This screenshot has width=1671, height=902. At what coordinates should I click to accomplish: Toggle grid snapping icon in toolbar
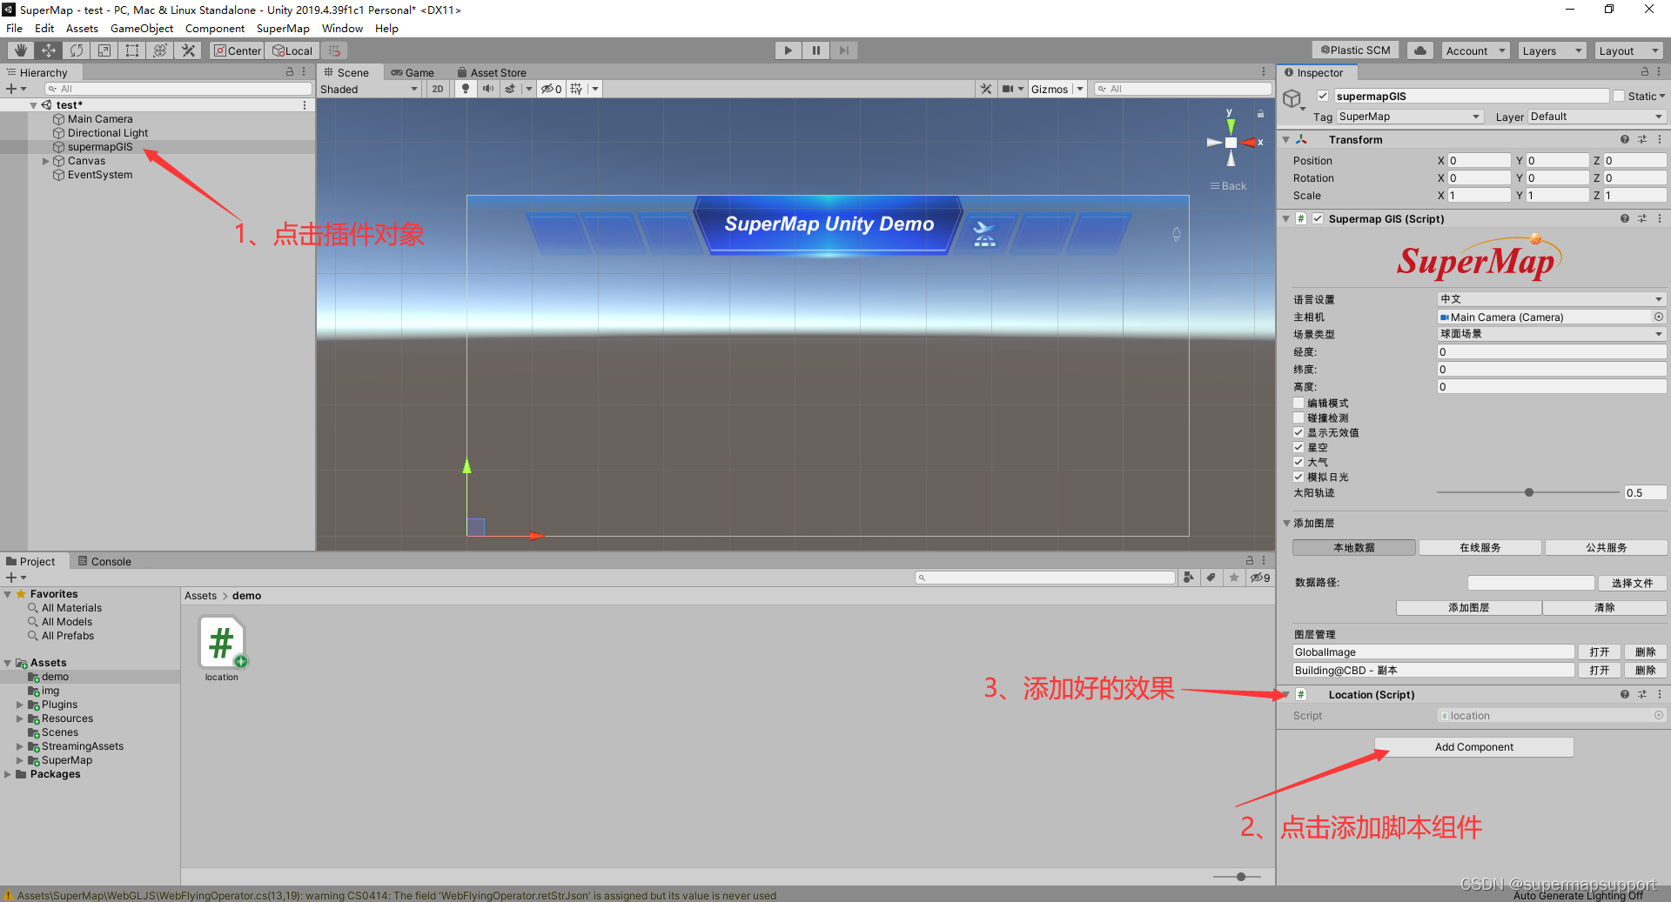[x=334, y=50]
